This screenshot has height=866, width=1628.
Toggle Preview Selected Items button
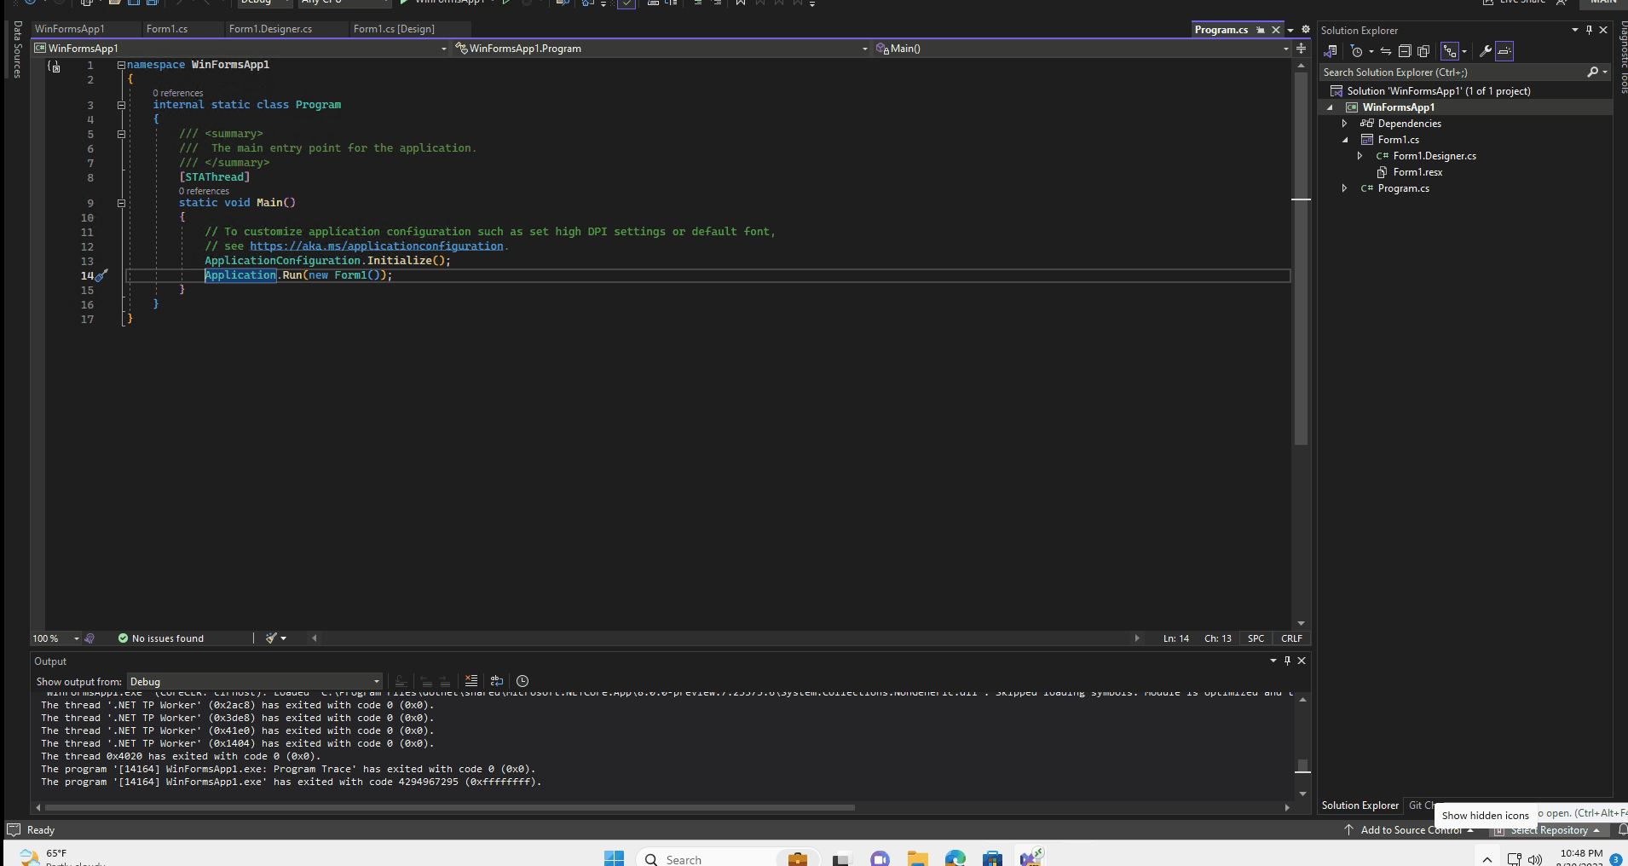coord(1504,51)
